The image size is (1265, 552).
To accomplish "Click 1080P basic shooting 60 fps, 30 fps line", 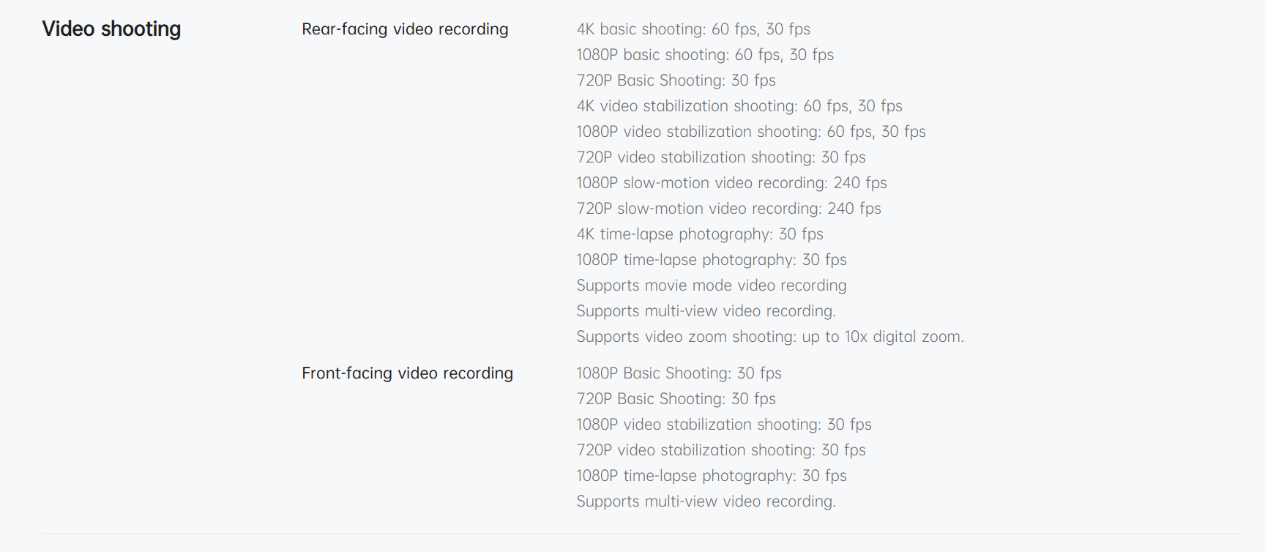I will coord(704,55).
